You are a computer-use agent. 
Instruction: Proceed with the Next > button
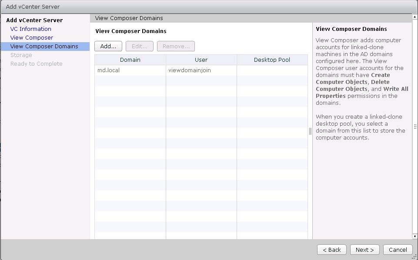(364, 250)
